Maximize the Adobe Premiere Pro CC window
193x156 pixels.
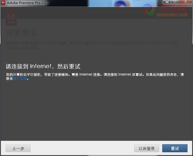(175, 2)
